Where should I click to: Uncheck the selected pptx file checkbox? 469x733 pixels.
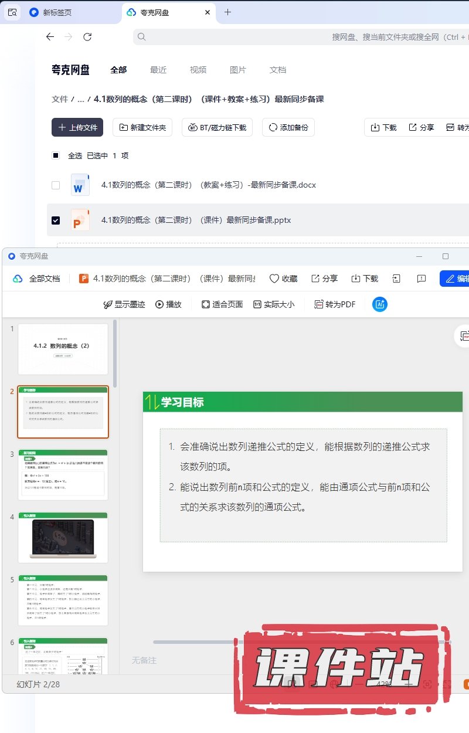click(x=56, y=220)
